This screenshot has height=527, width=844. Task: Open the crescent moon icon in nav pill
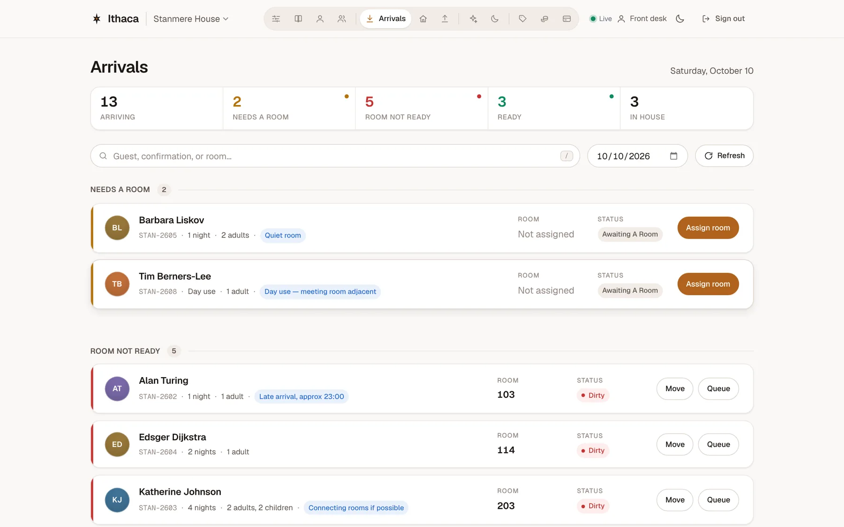pos(495,19)
